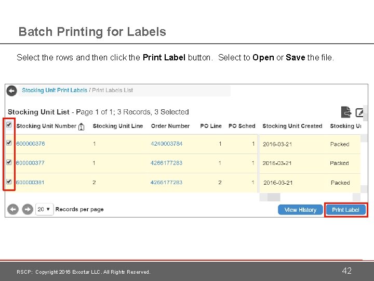Open order 4266177283 in the 600000381 row

tap(166, 182)
